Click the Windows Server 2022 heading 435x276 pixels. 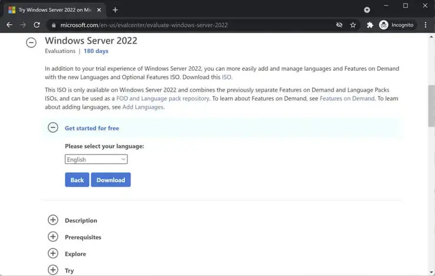tap(91, 41)
